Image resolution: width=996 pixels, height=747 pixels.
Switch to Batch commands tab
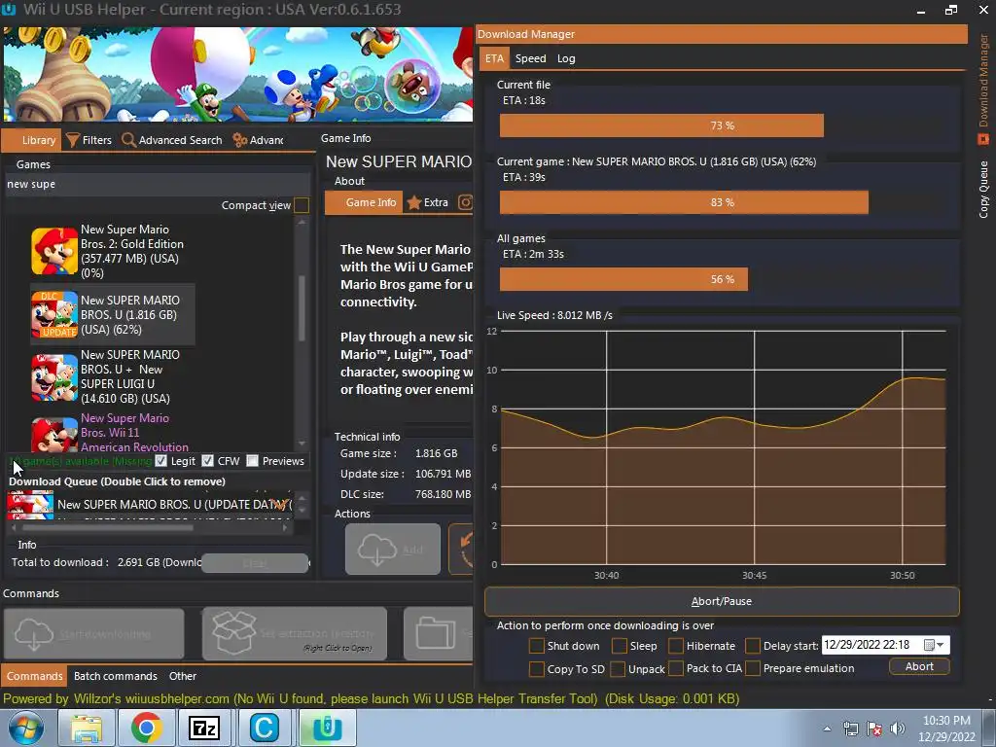[115, 676]
